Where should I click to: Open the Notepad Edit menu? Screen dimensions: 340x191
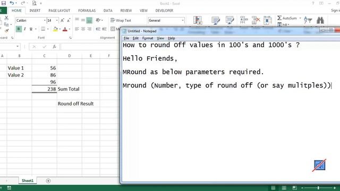coord(135,38)
